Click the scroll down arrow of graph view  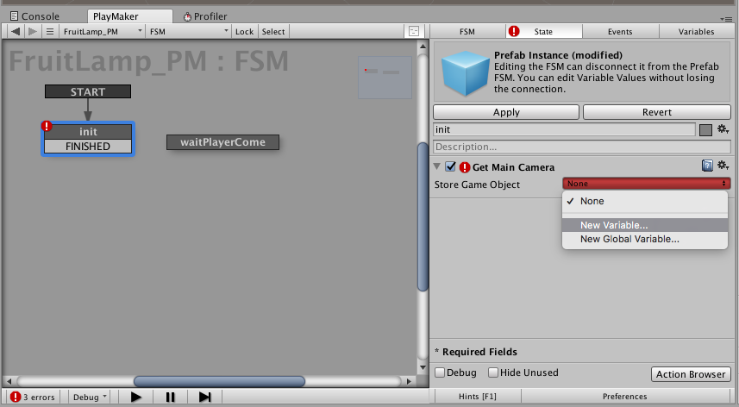423,367
